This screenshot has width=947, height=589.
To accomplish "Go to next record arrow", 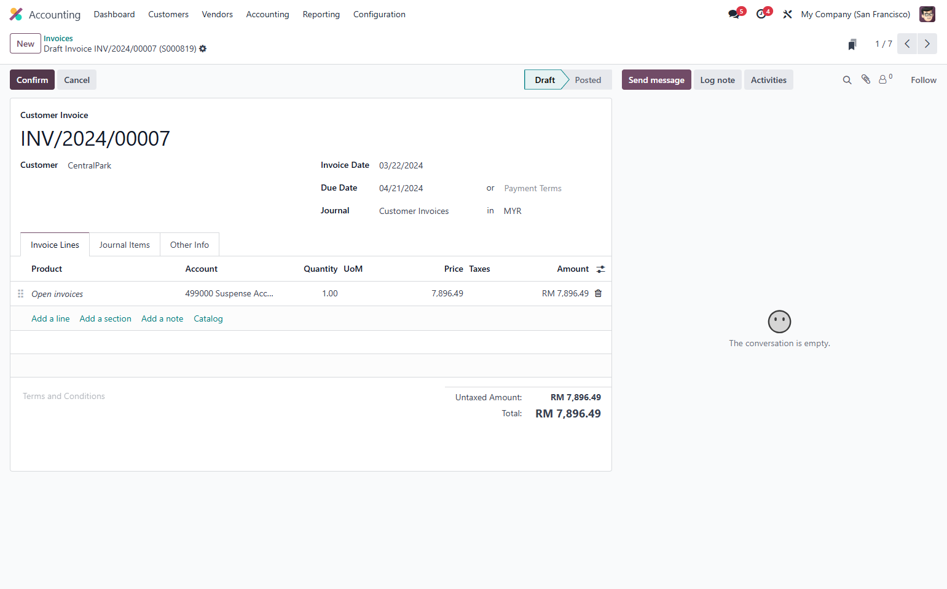I will [927, 44].
